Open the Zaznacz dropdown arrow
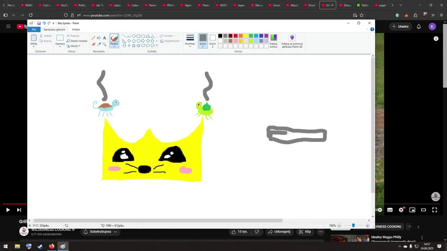The height and width of the screenshot is (251, 447). 60,46
